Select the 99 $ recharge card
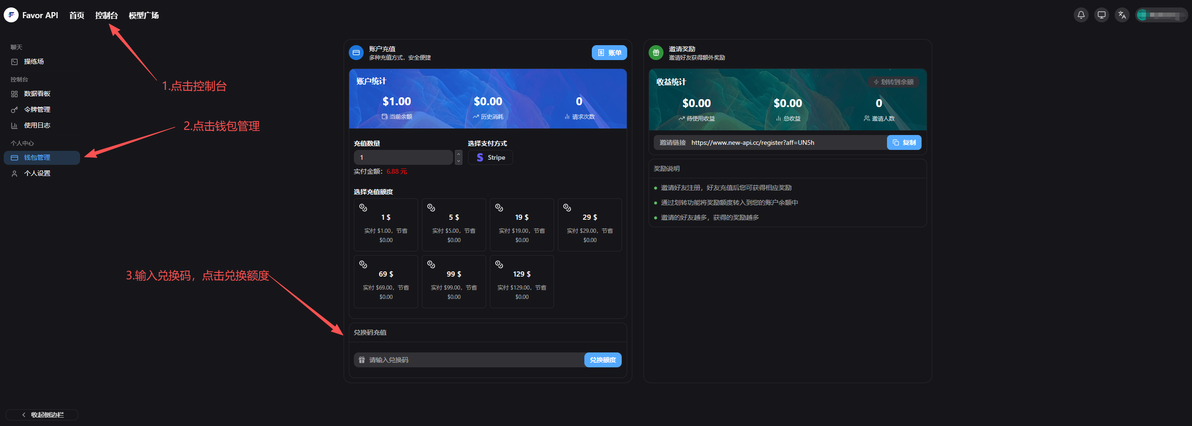 point(454,282)
